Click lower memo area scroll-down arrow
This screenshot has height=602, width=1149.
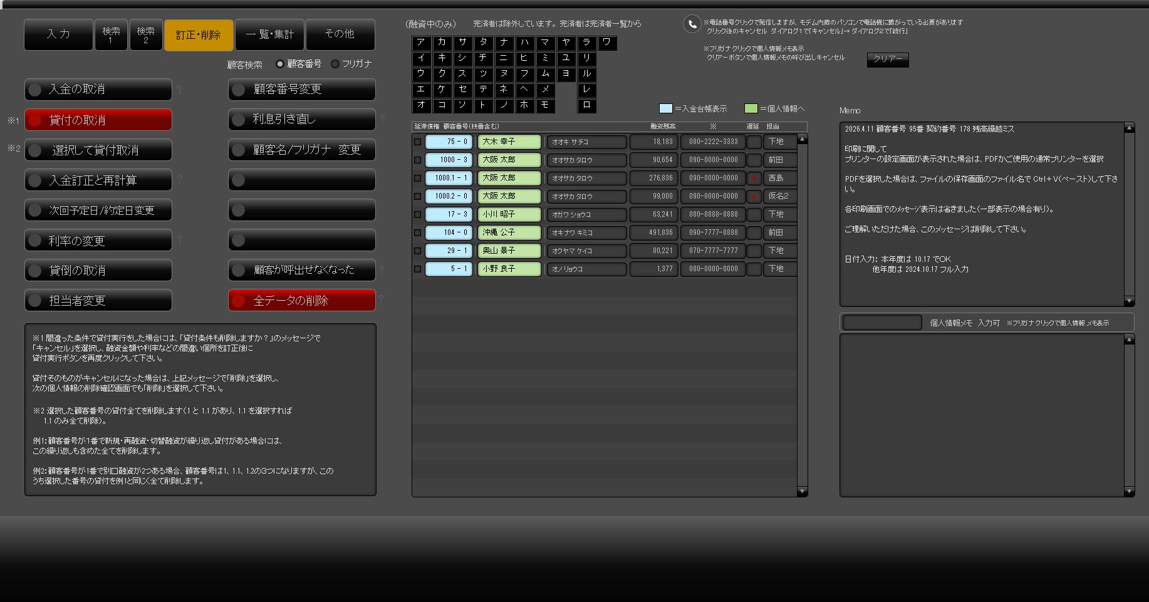(1130, 492)
